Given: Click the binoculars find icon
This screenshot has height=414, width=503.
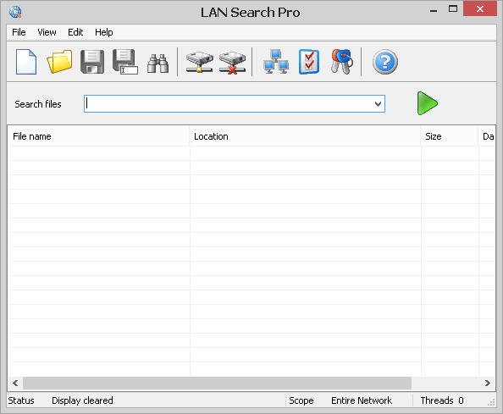Looking at the screenshot, I should tap(158, 63).
